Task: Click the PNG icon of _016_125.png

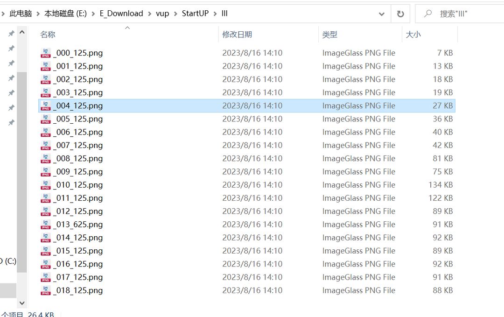Action: 46,264
